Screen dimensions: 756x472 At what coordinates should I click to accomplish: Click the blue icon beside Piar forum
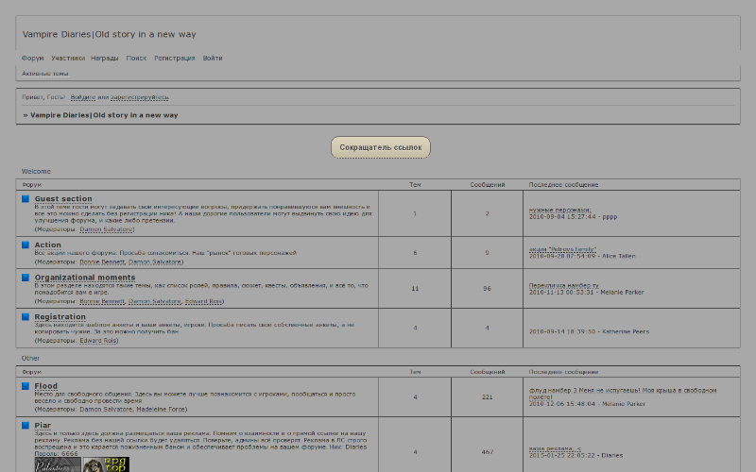[26, 426]
